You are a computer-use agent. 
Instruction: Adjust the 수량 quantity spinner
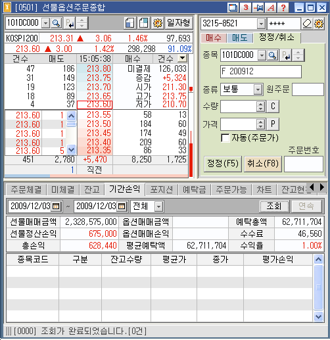(x=260, y=107)
